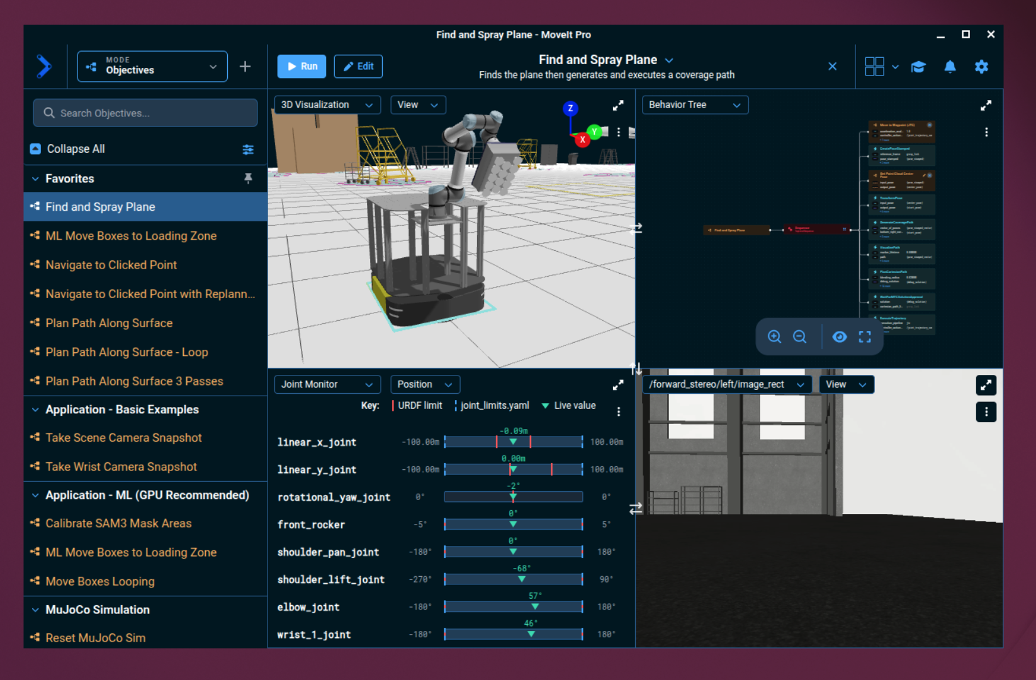Open the Mode Objectives dropdown
1036x680 pixels.
click(152, 66)
